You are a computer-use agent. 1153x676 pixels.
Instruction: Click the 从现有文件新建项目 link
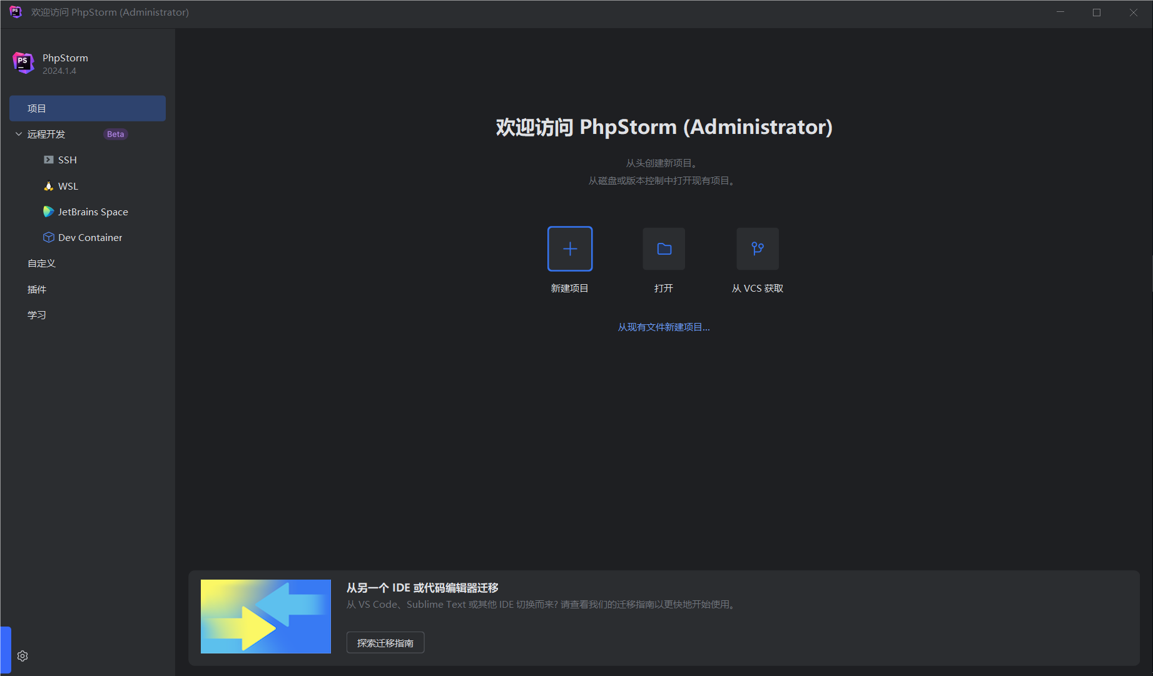click(664, 327)
